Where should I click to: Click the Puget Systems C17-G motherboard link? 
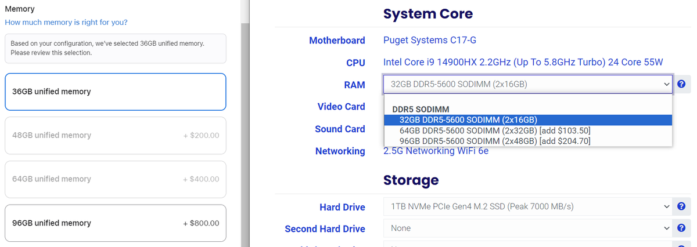coord(430,41)
